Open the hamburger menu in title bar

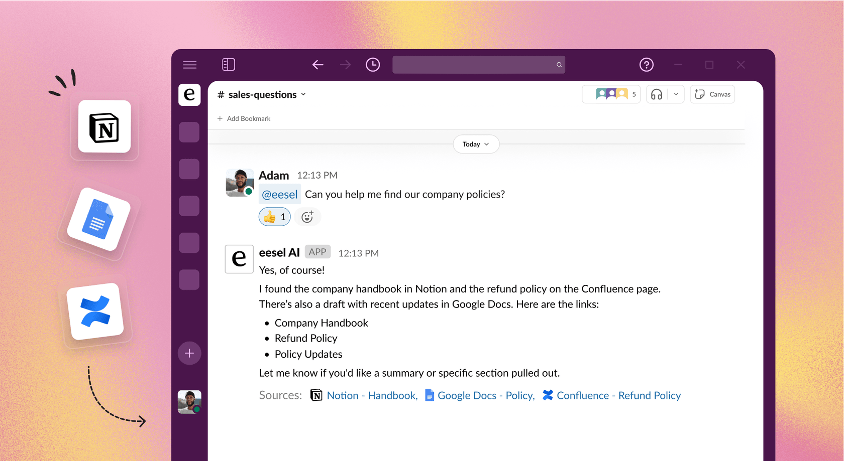189,65
